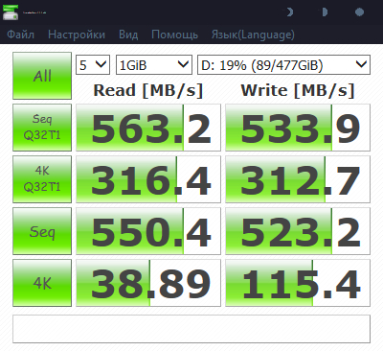Open the Файл menu
This screenshot has height=351, width=383.
(x=20, y=35)
